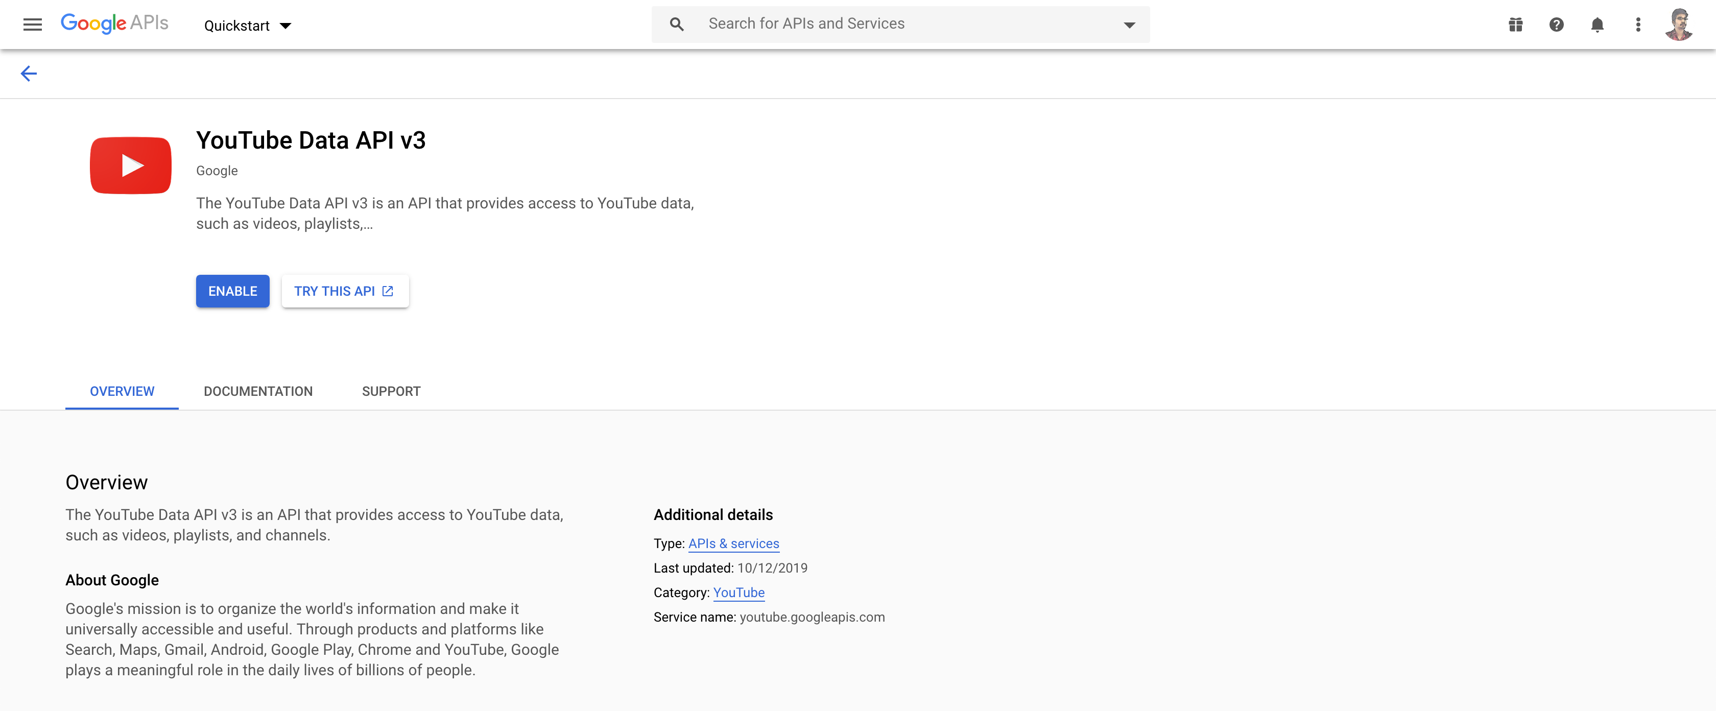Enable the YouTube Data API v3
This screenshot has width=1716, height=711.
coord(232,291)
